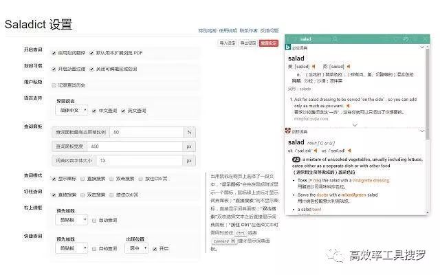Toggle the 关闭可编辑区域划词 checkbox
The image size is (440, 275).
coord(91,69)
